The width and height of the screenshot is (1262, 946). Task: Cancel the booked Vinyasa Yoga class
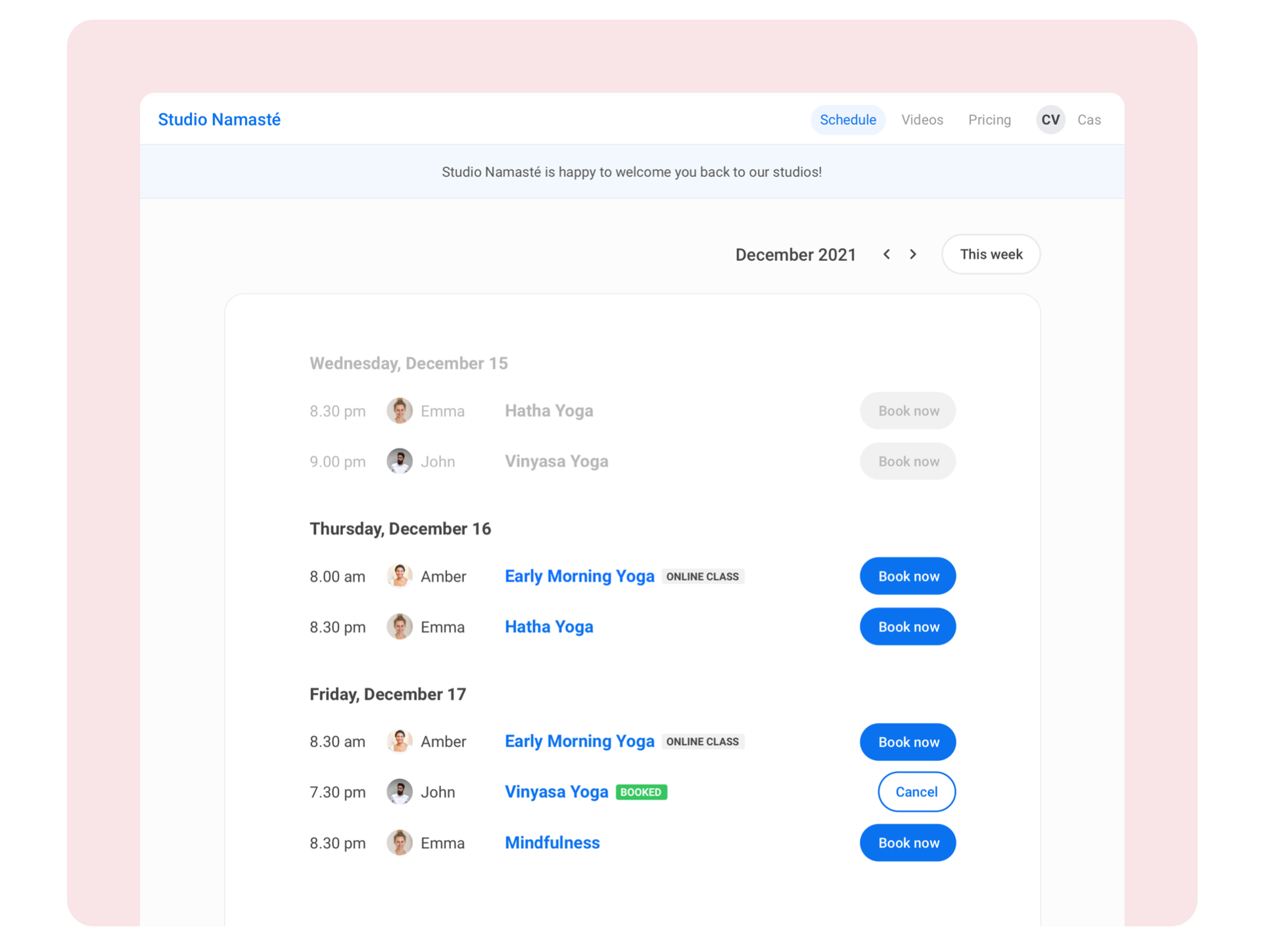[916, 792]
